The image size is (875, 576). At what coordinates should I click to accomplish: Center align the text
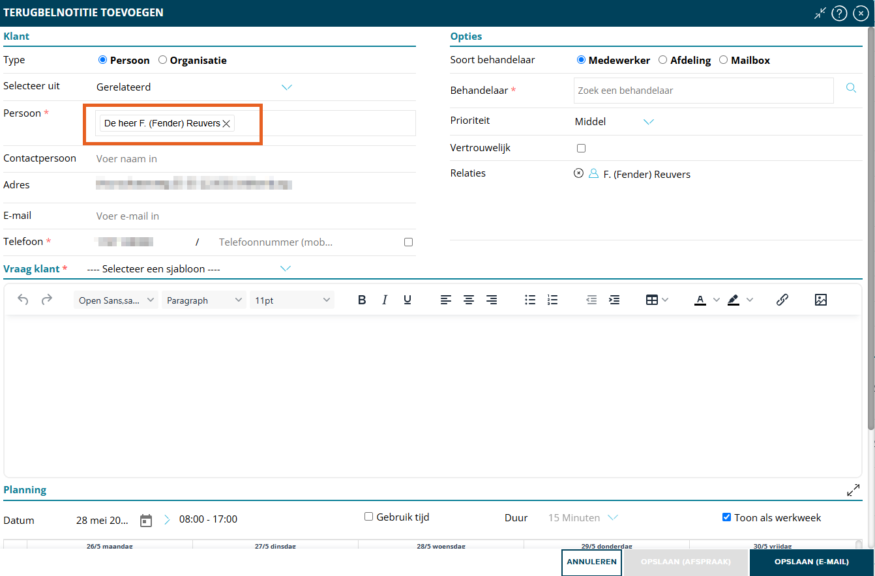pos(469,300)
